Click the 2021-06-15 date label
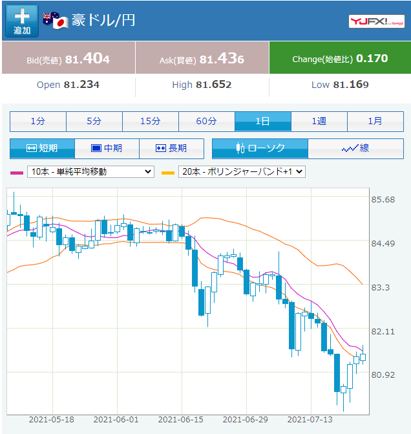The image size is (411, 434). pyautogui.click(x=180, y=420)
